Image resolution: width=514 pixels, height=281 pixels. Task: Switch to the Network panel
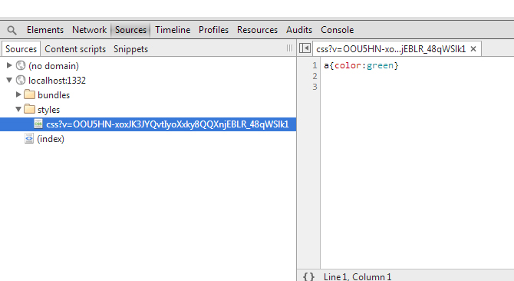(x=89, y=30)
